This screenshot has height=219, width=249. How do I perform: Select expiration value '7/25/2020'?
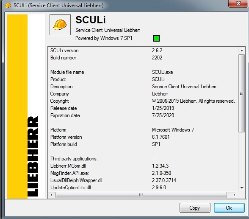tap(163, 115)
